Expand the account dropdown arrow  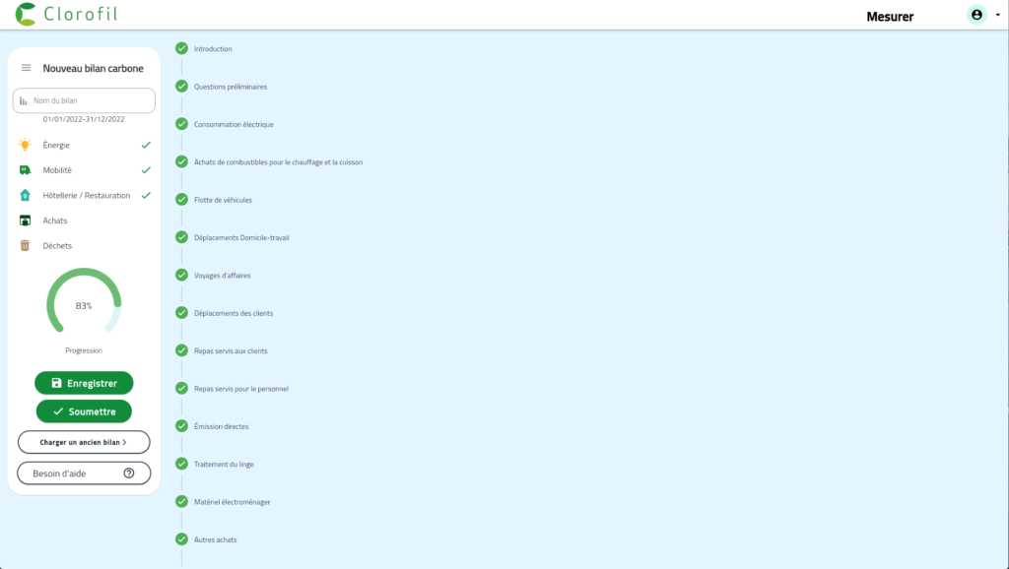coord(997,16)
